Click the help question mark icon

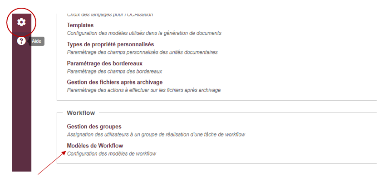pos(21,41)
